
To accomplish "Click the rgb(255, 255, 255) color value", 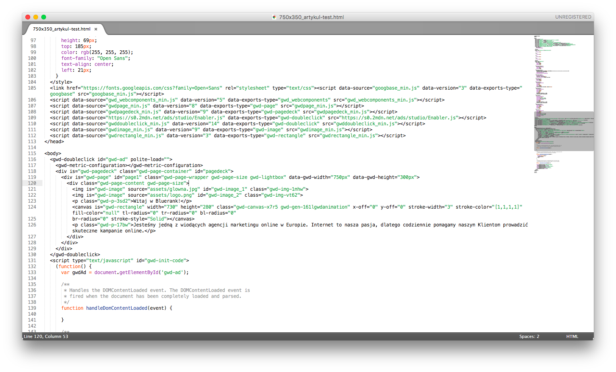I will 106,52.
